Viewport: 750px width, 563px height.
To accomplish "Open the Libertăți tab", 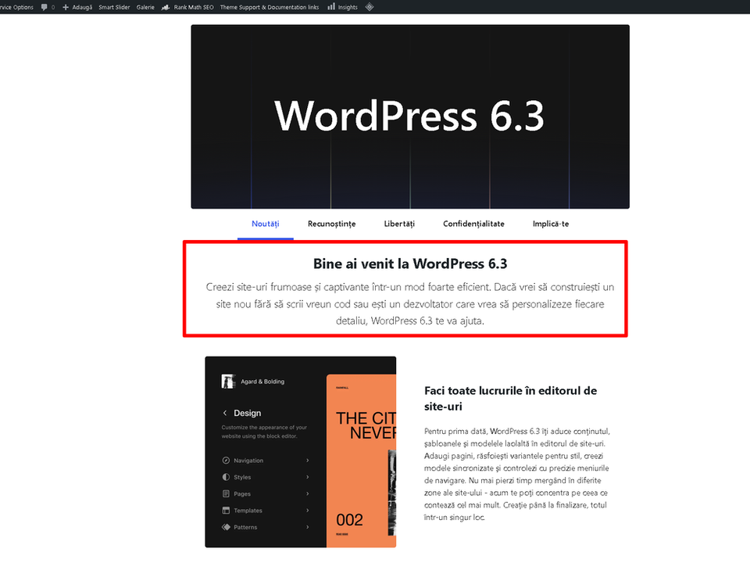I will click(399, 224).
